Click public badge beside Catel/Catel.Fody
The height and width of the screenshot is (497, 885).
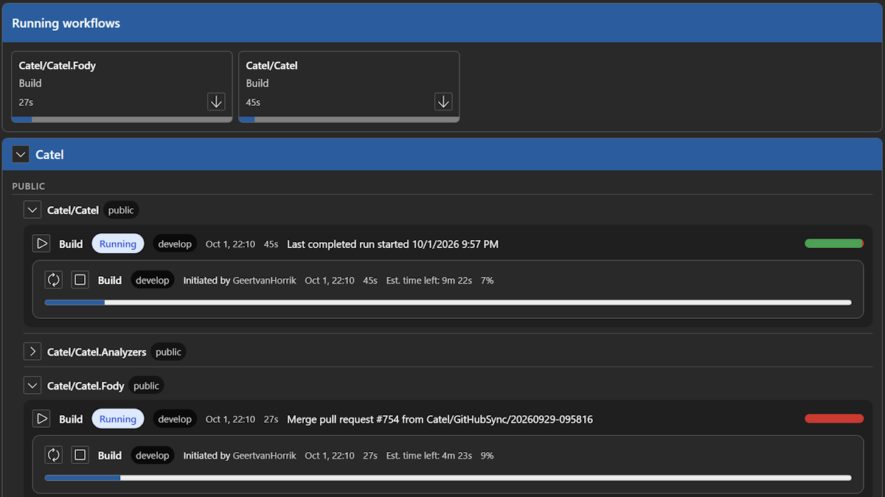[146, 385]
